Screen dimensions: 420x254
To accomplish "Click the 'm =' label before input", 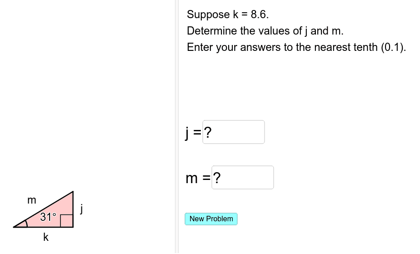I will (198, 178).
